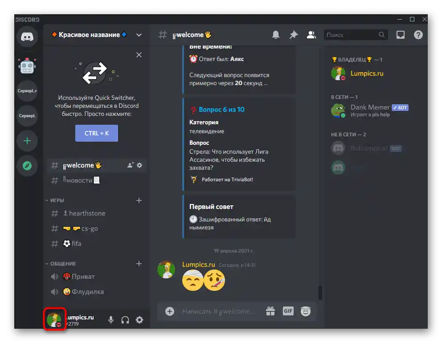The width and height of the screenshot is (442, 343).
Task: Click the Вопрос 6 из 10 link
Action: click(221, 110)
